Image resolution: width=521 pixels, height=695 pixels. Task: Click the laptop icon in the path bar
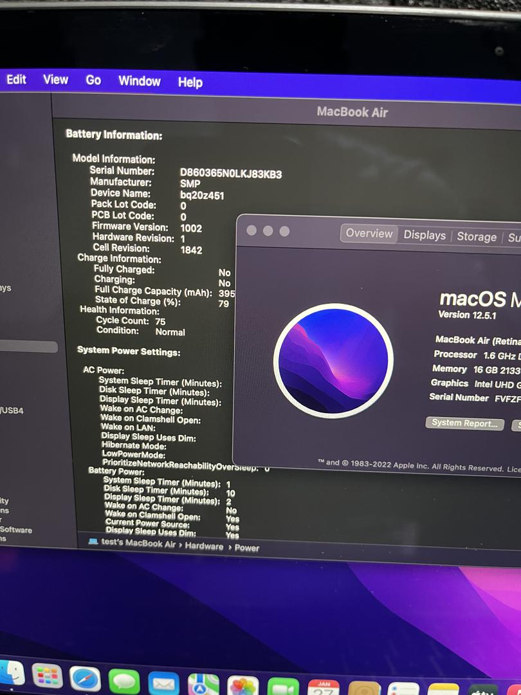point(93,541)
